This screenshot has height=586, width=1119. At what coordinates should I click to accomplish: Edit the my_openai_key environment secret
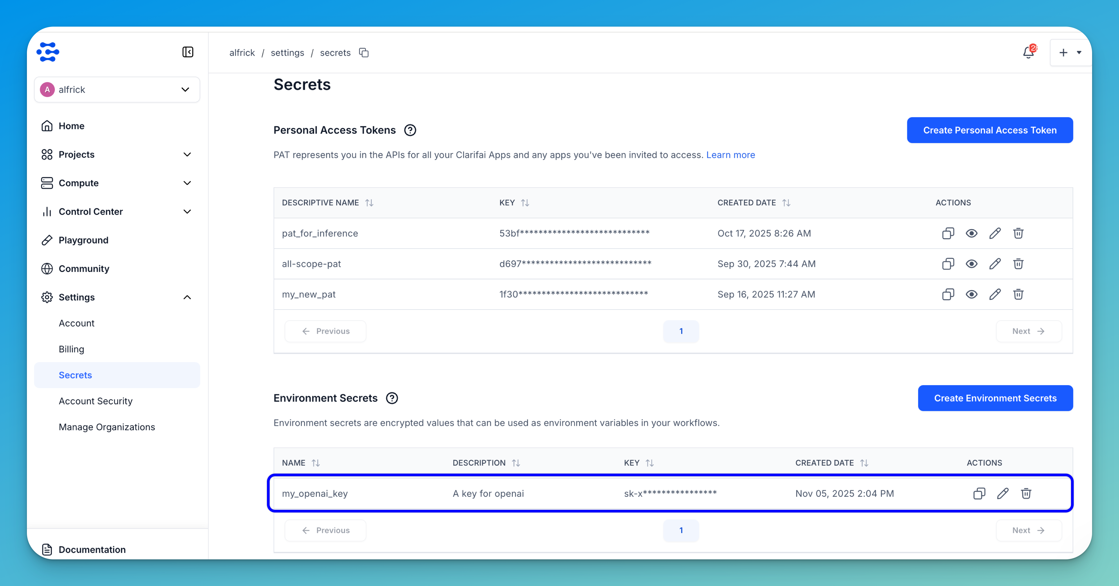pos(1003,494)
